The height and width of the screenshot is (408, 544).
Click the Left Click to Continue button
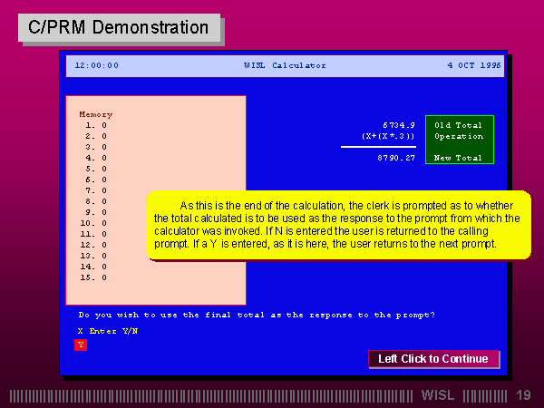[433, 359]
